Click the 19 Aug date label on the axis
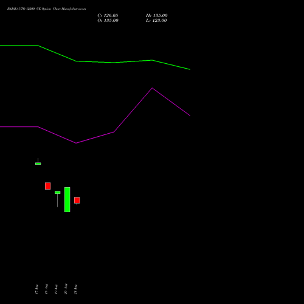Screen dimensions: 304x304 56,289
